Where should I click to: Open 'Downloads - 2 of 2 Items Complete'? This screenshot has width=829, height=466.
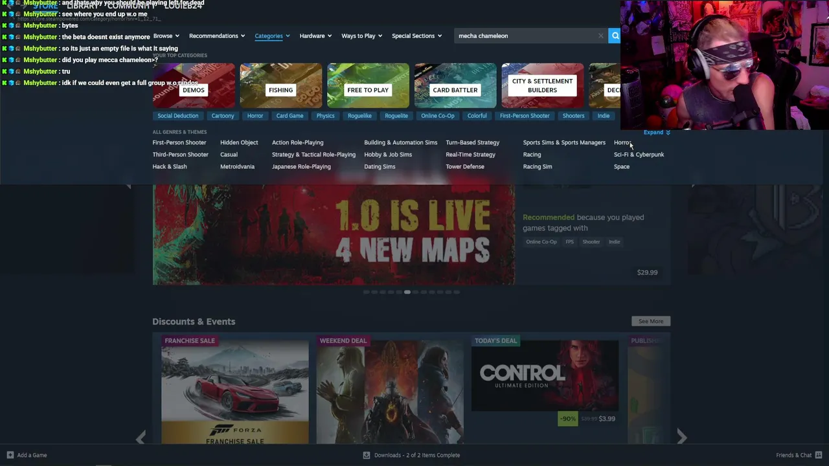(417, 455)
